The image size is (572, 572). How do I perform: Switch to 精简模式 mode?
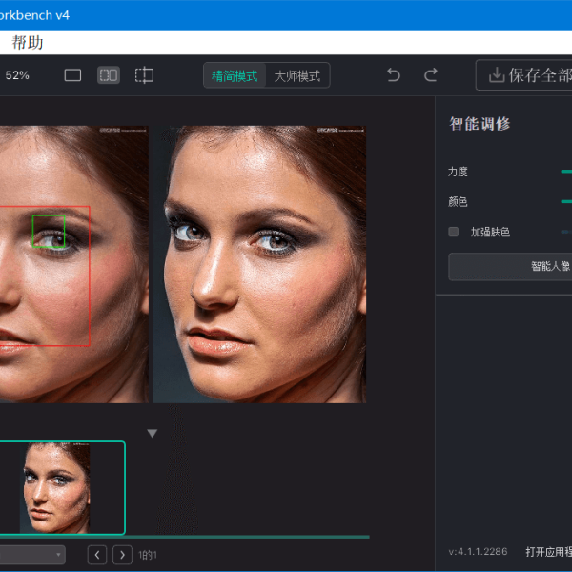[x=235, y=76]
